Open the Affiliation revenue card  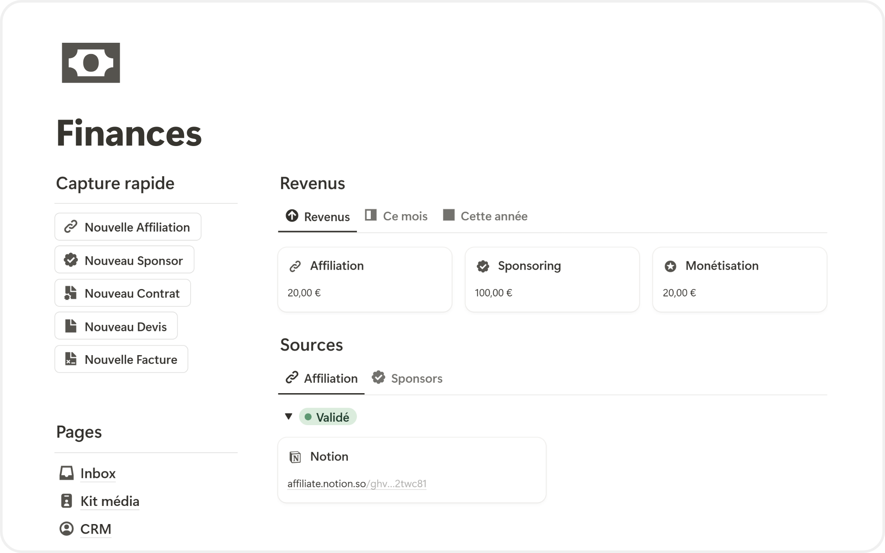(364, 279)
